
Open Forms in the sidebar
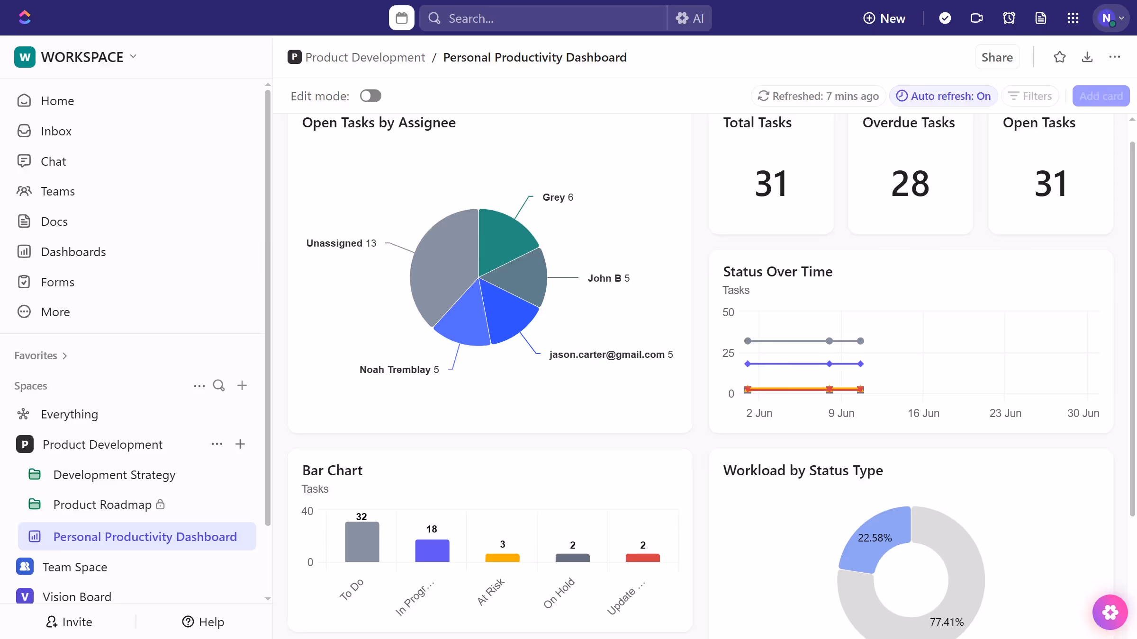57,282
